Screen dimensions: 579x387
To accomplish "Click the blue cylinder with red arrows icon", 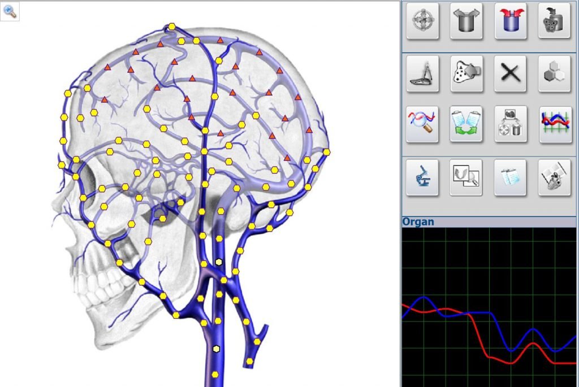I will [511, 21].
